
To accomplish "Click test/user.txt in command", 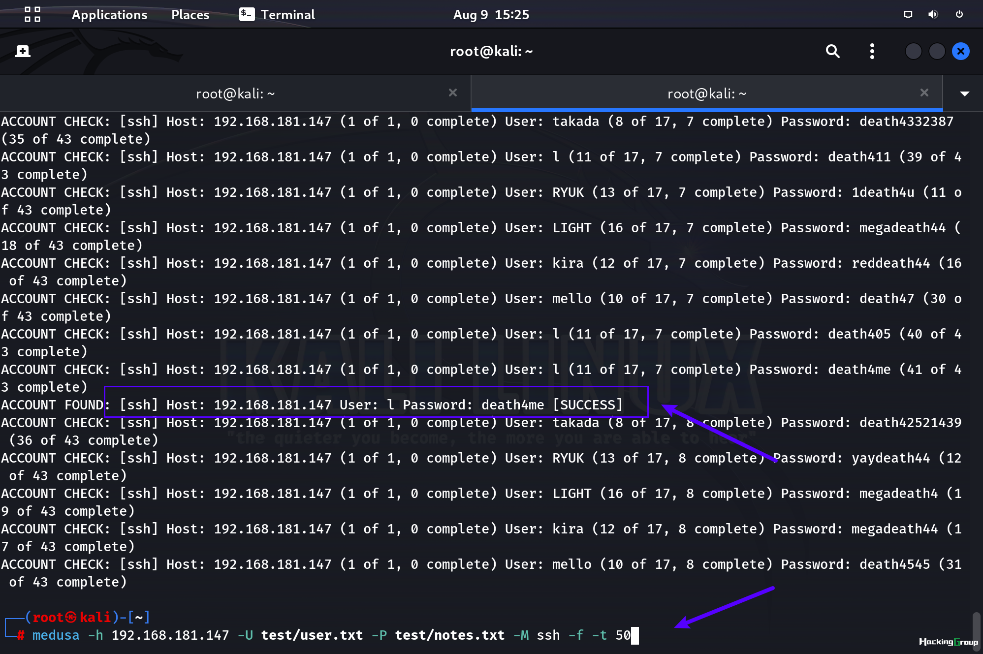I will point(312,635).
